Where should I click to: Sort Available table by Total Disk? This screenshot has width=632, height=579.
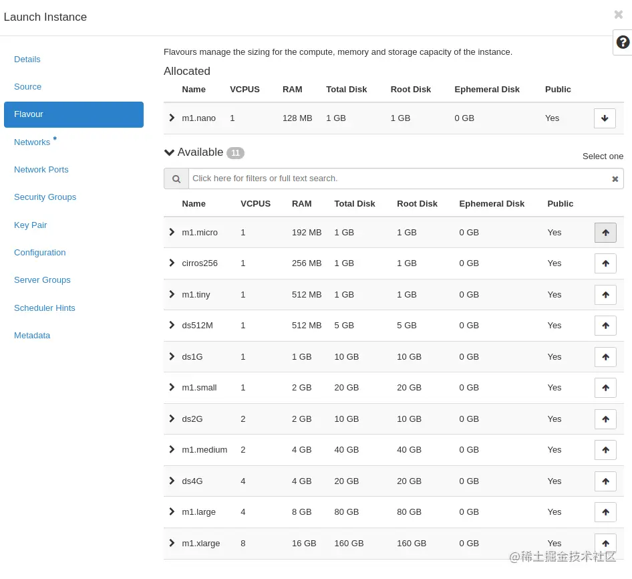(355, 204)
